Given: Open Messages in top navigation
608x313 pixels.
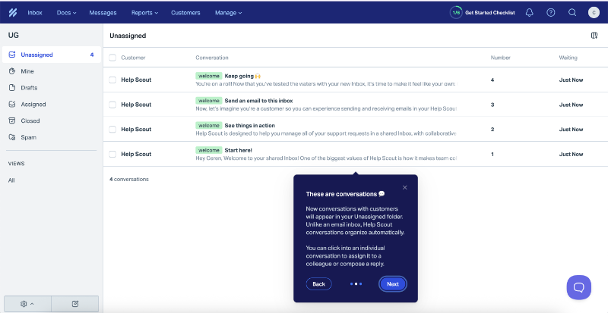Looking at the screenshot, I should coord(103,12).
